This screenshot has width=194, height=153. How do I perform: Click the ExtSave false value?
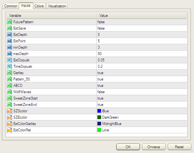[101, 28]
